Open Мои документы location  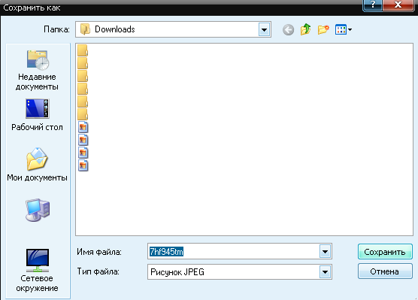(37, 165)
